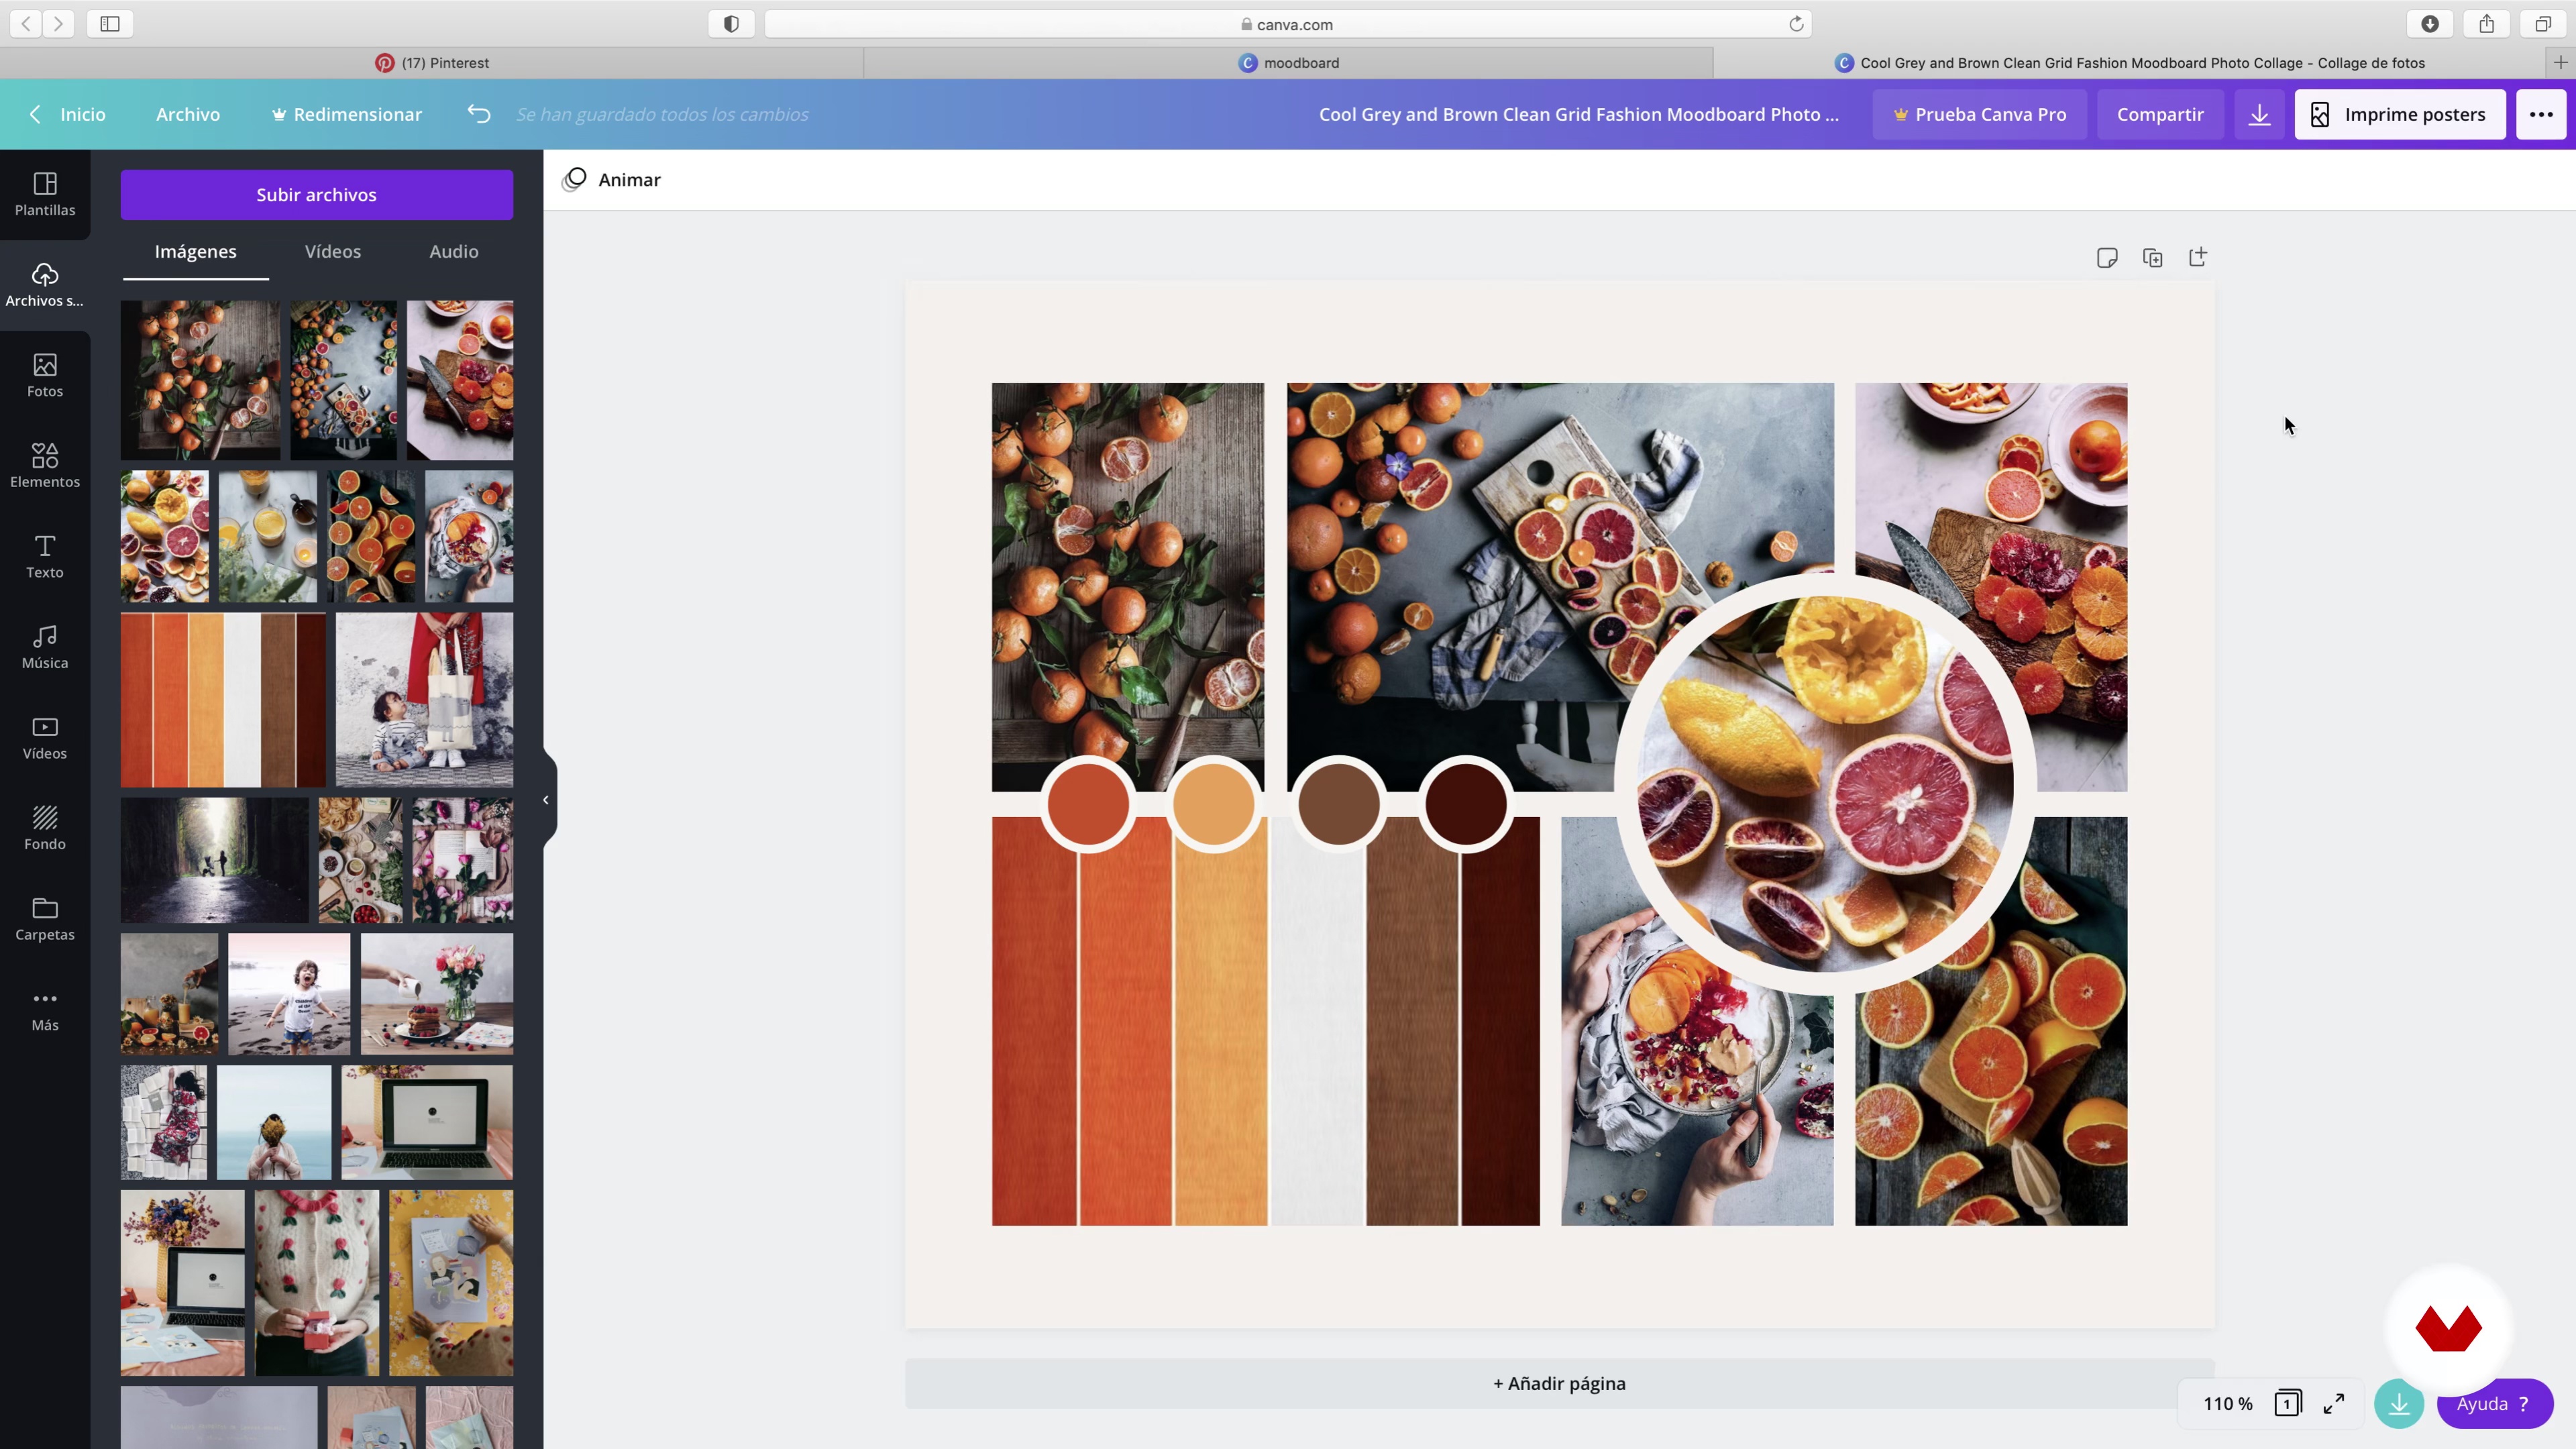Click the Safari forward navigation arrow
This screenshot has height=1449, width=2576.
pyautogui.click(x=59, y=24)
